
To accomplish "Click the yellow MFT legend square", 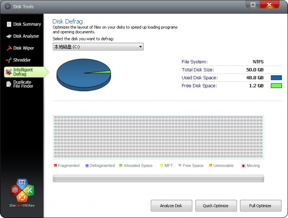I will (x=161, y=166).
